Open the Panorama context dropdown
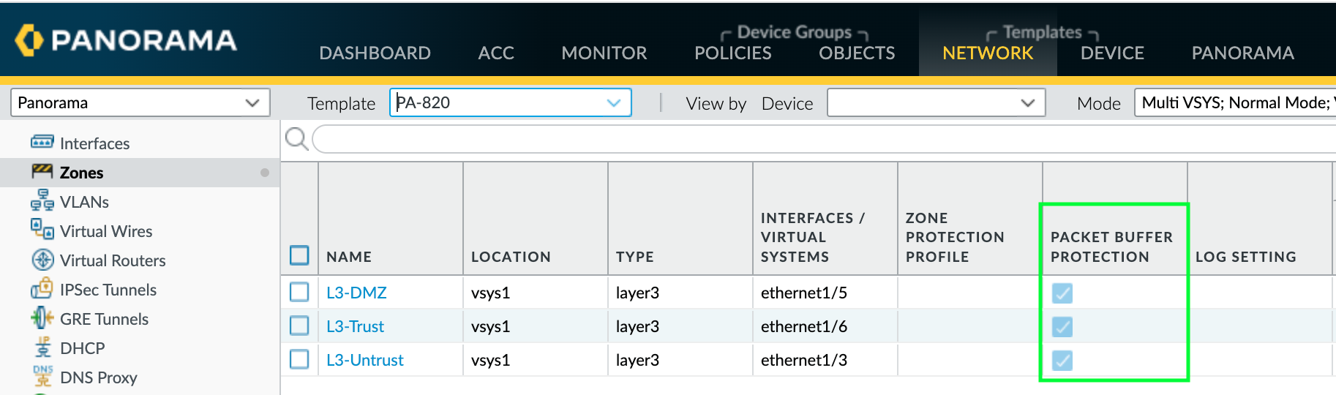Screen dimensions: 1336x395 [140, 103]
